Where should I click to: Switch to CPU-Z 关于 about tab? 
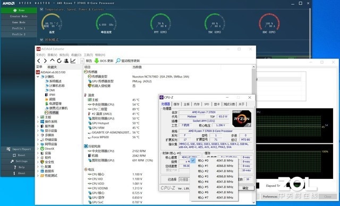point(241,104)
